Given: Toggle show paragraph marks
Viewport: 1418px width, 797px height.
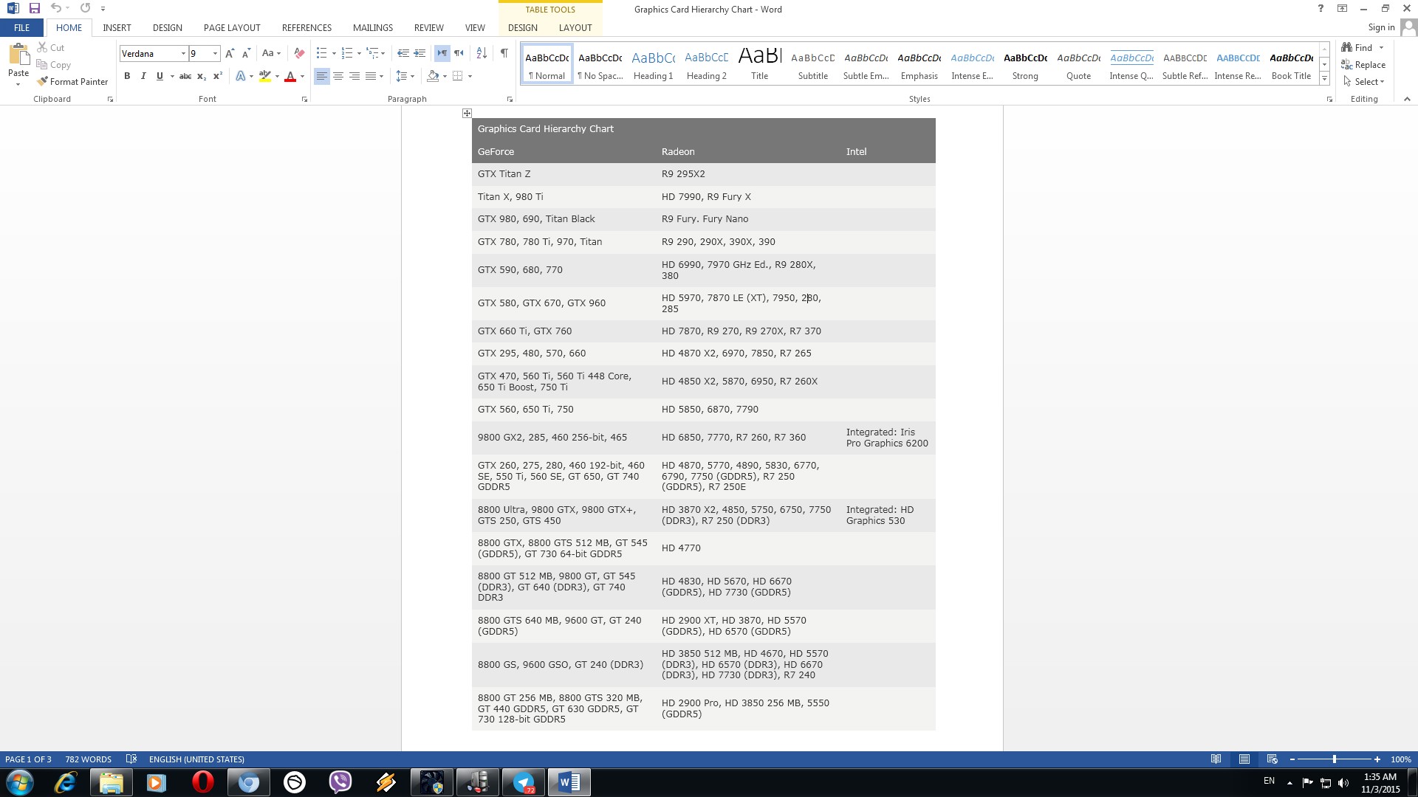Looking at the screenshot, I should (x=504, y=53).
